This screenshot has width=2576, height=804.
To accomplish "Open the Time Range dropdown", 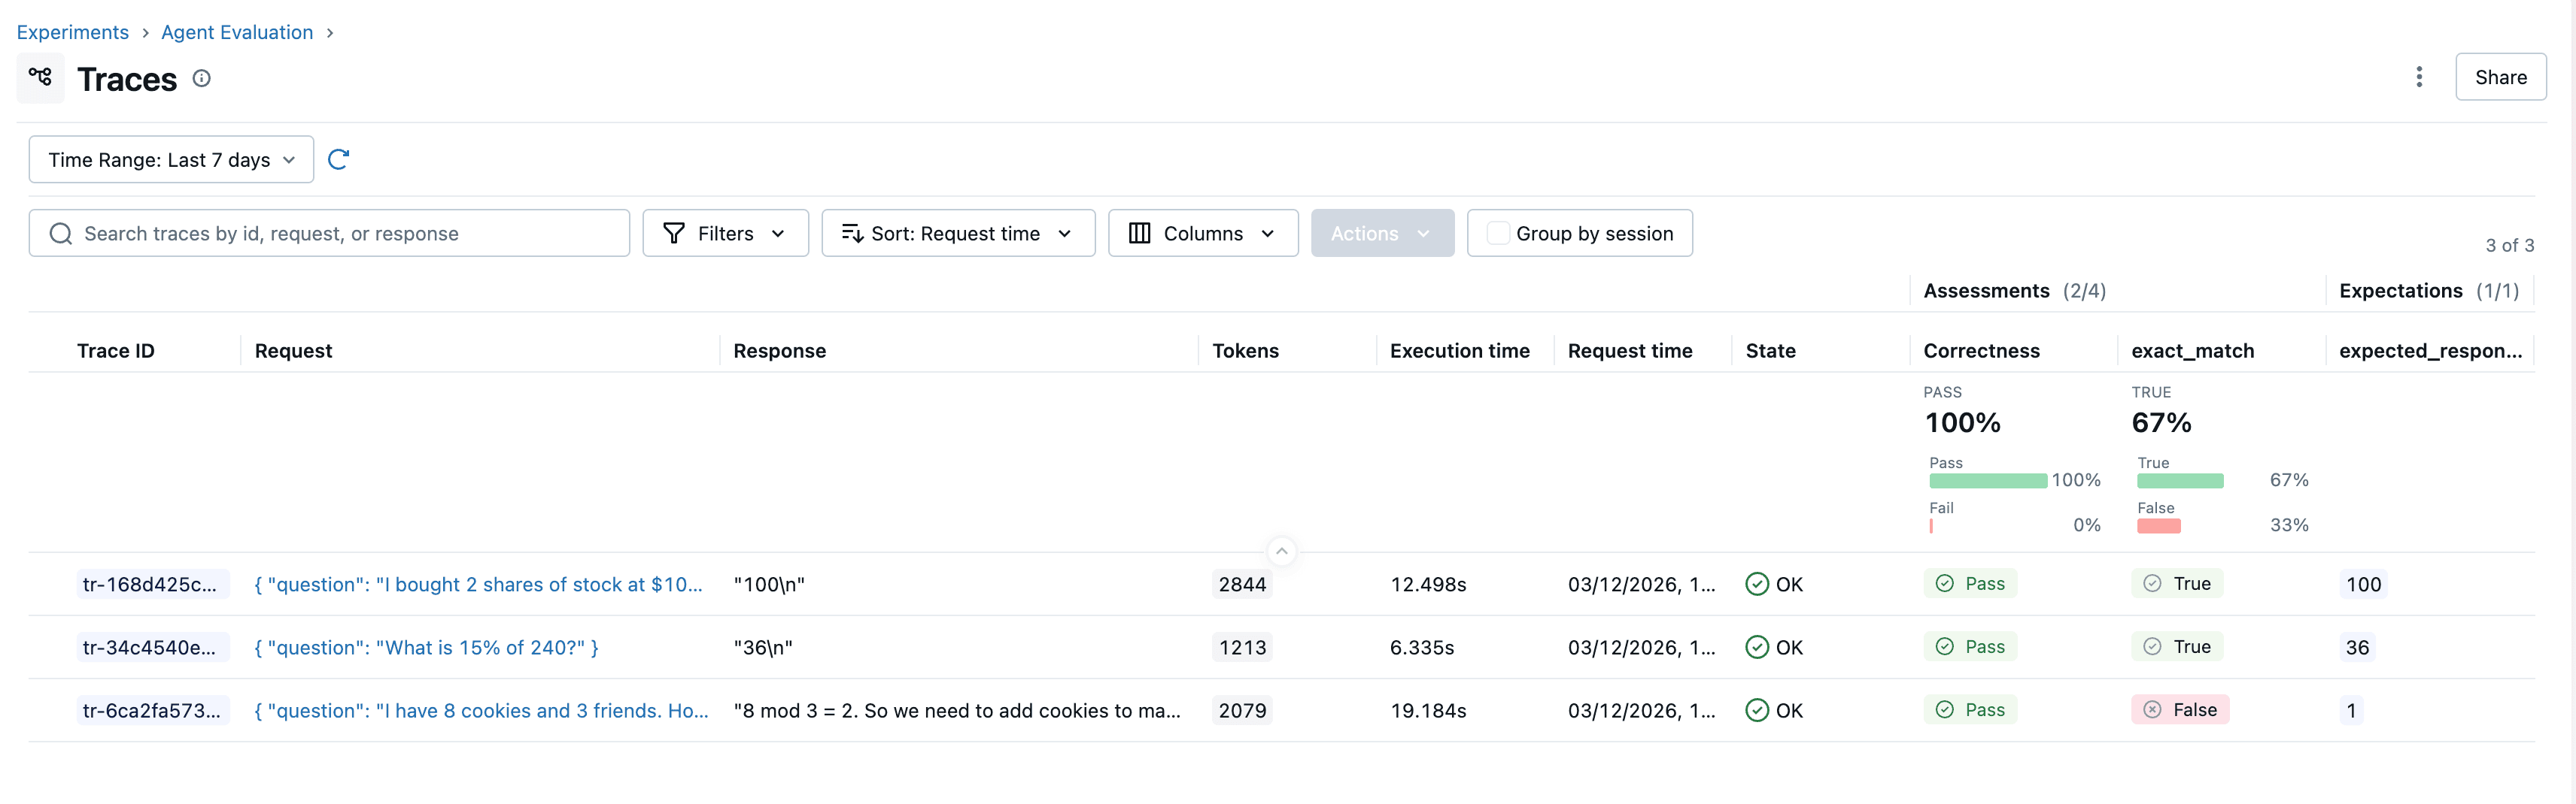I will click(170, 159).
